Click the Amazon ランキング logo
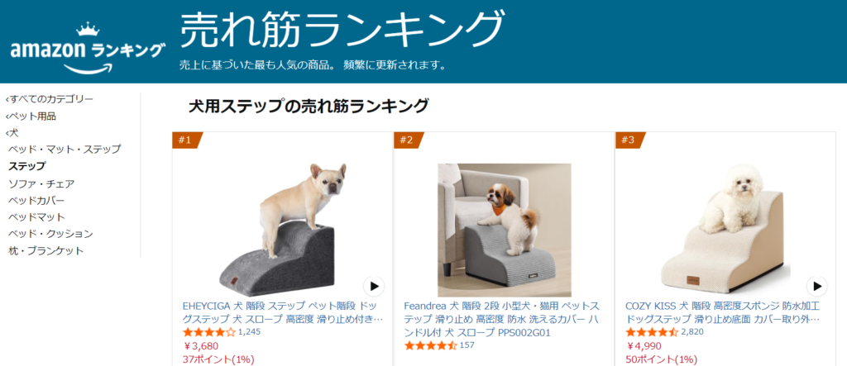The image size is (847, 366). click(x=88, y=47)
